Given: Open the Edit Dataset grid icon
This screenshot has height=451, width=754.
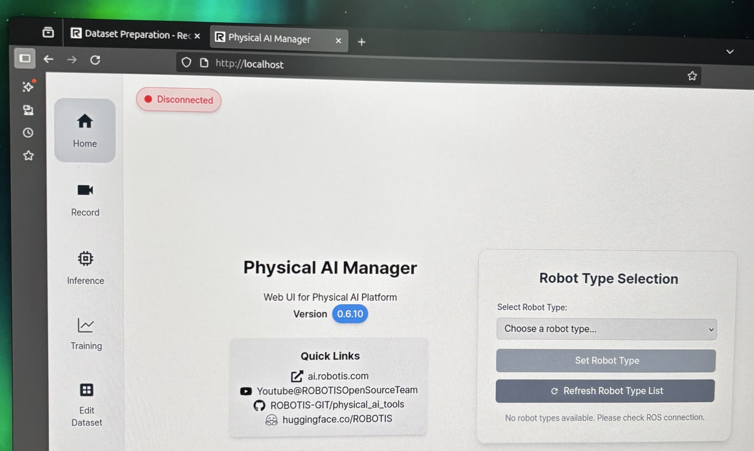Looking at the screenshot, I should pyautogui.click(x=86, y=390).
